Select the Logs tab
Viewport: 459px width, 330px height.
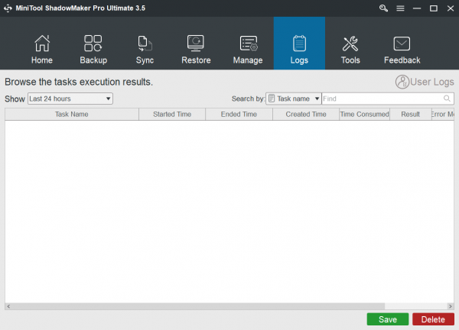[299, 44]
